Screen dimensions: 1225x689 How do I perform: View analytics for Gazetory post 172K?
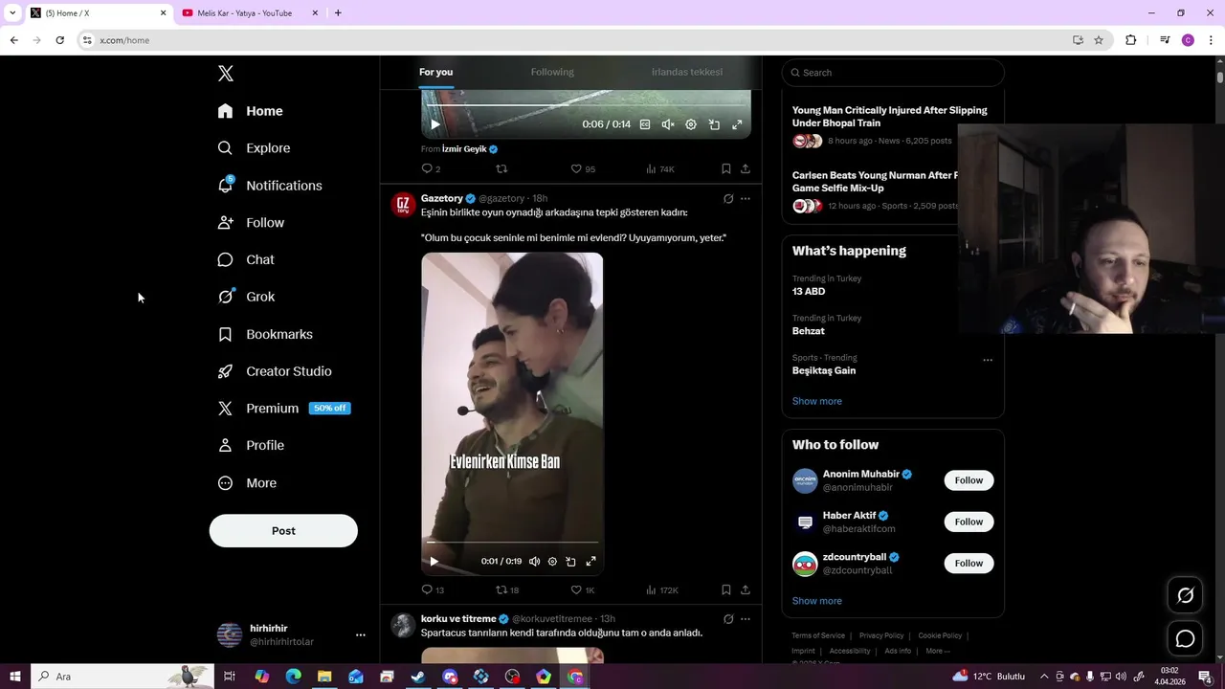tap(662, 590)
